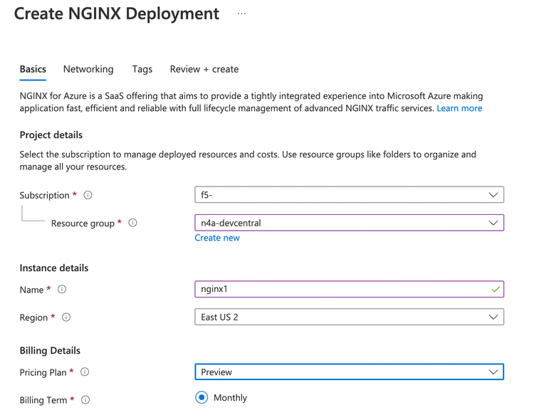This screenshot has height=420, width=534.
Task: Click info icon next to Pricing Plan
Action: 85,372
